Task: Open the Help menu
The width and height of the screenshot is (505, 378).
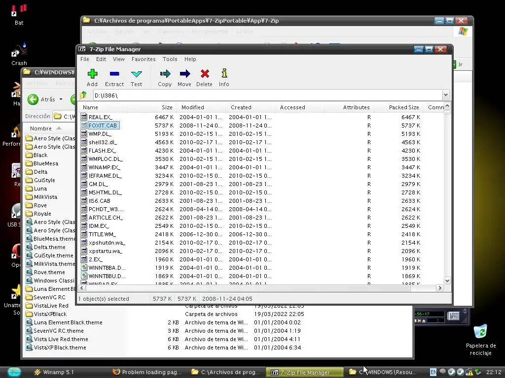Action: [x=190, y=59]
